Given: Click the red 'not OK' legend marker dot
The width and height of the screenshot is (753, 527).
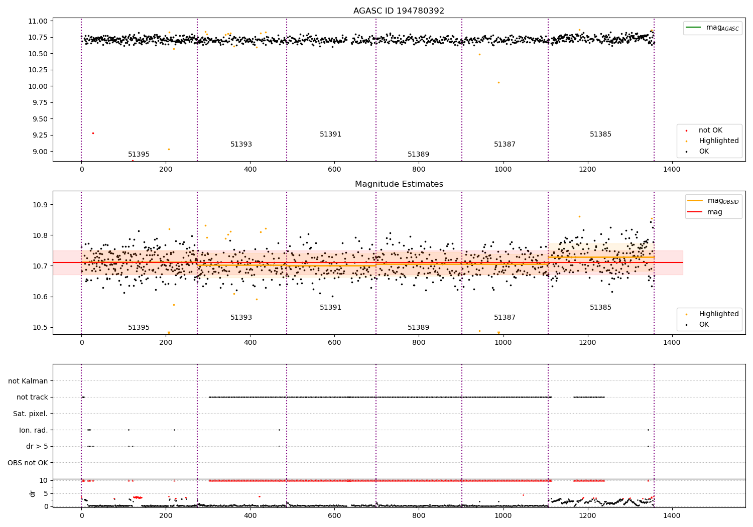Looking at the screenshot, I should 686,130.
